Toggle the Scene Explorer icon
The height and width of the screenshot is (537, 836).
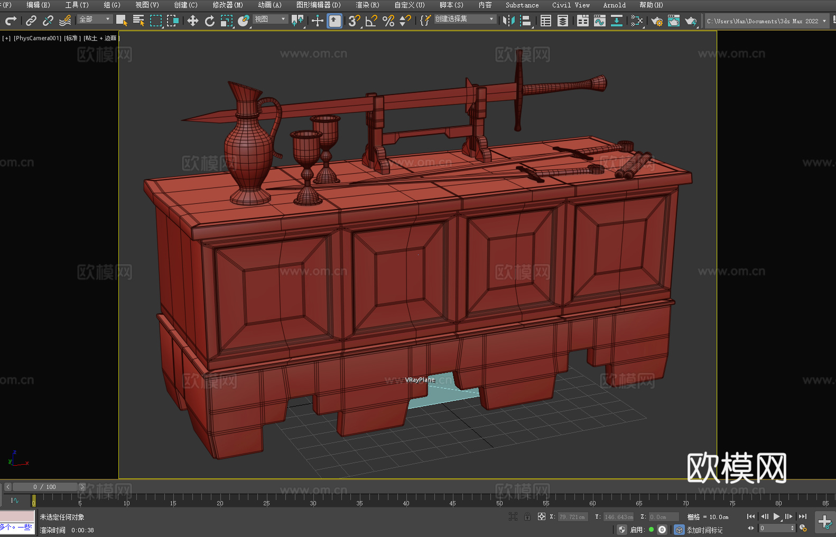pos(546,21)
